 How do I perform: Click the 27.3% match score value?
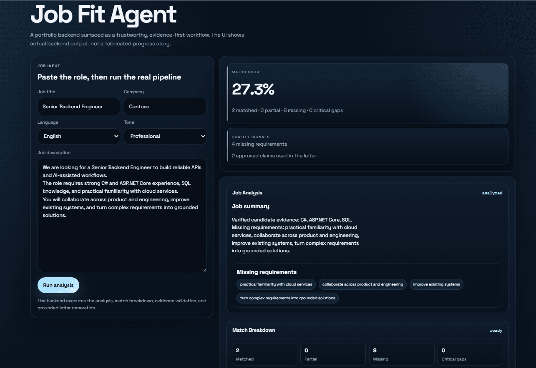(x=253, y=90)
